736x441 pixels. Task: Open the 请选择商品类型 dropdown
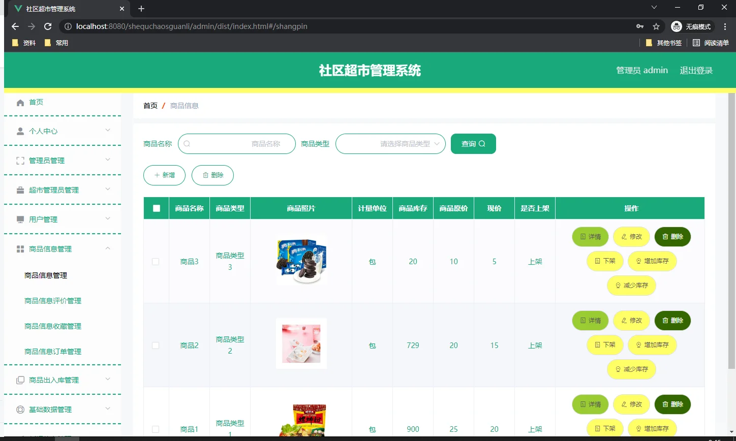pos(390,144)
